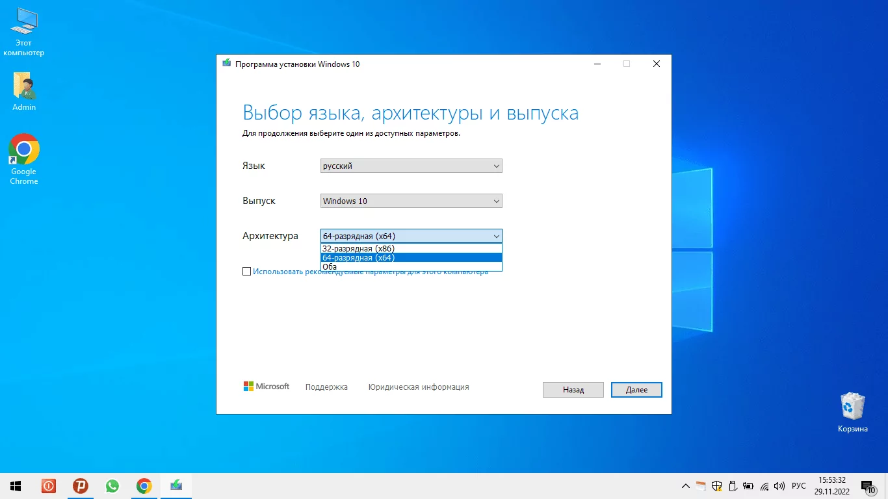Open the Юридическая информация link
Screen dimensions: 888x499
click(418, 387)
